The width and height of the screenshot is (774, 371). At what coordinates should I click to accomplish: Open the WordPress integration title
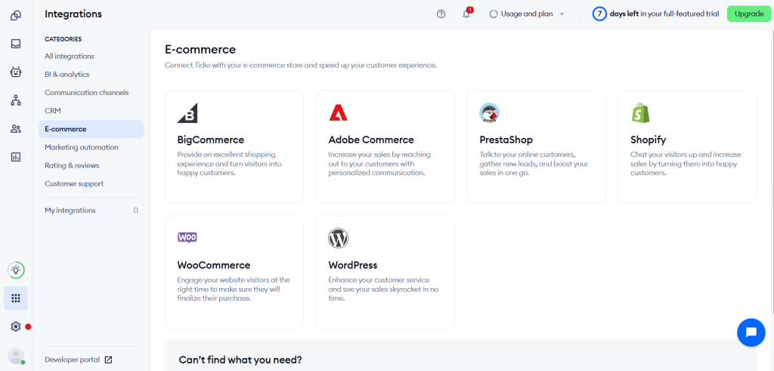[353, 265]
